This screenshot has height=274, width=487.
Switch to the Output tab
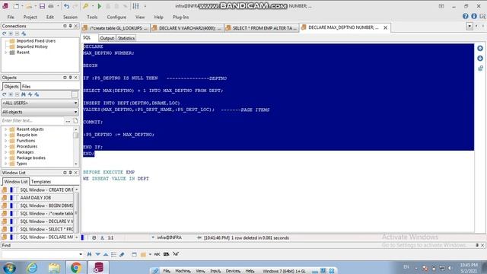(x=107, y=38)
